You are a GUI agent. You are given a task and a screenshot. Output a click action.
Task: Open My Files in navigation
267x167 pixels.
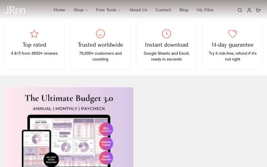(205, 10)
